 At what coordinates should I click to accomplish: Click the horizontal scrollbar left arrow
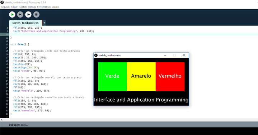pos(2,120)
